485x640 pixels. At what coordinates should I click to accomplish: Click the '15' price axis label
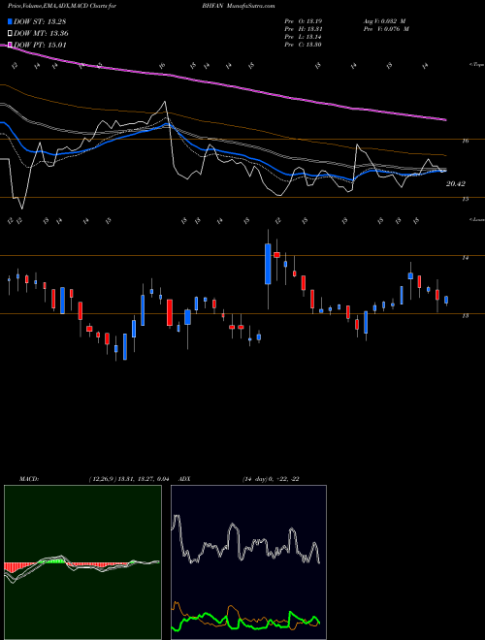click(x=465, y=199)
